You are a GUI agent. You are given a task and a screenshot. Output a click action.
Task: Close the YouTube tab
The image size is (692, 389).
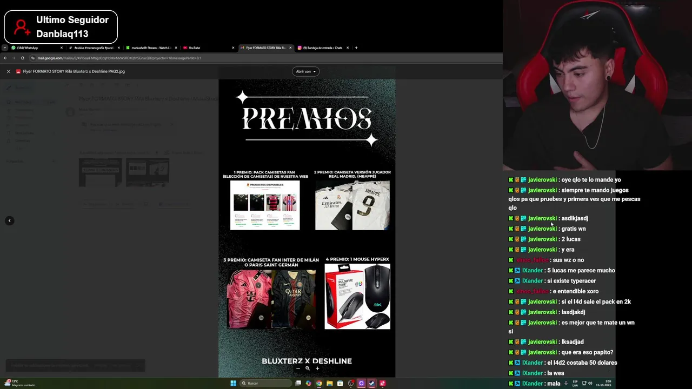click(x=233, y=48)
